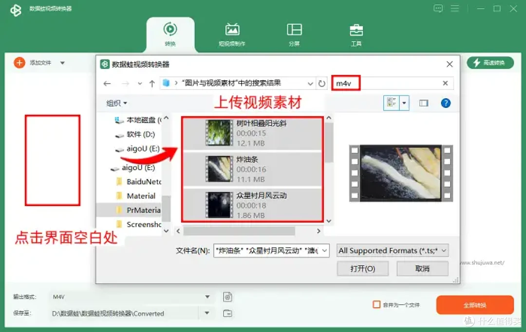526x332 pixels.
Task: Go forward in file dialog navigation
Action: [x=125, y=83]
